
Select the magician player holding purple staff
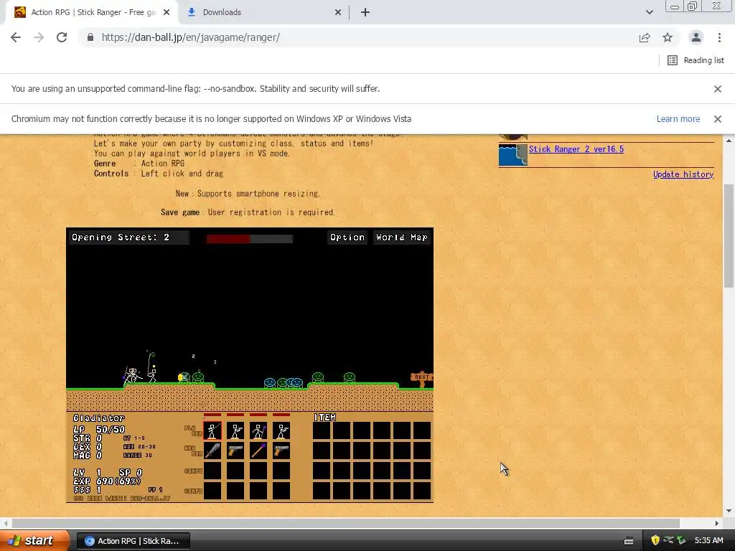click(x=258, y=430)
